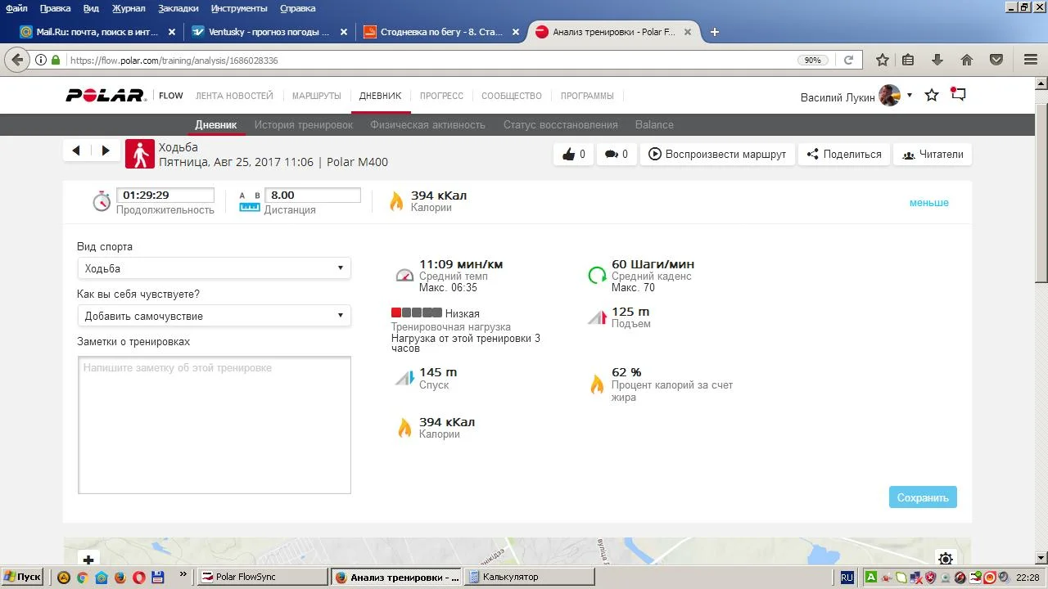Go to Firefox home page icon

[x=967, y=60]
